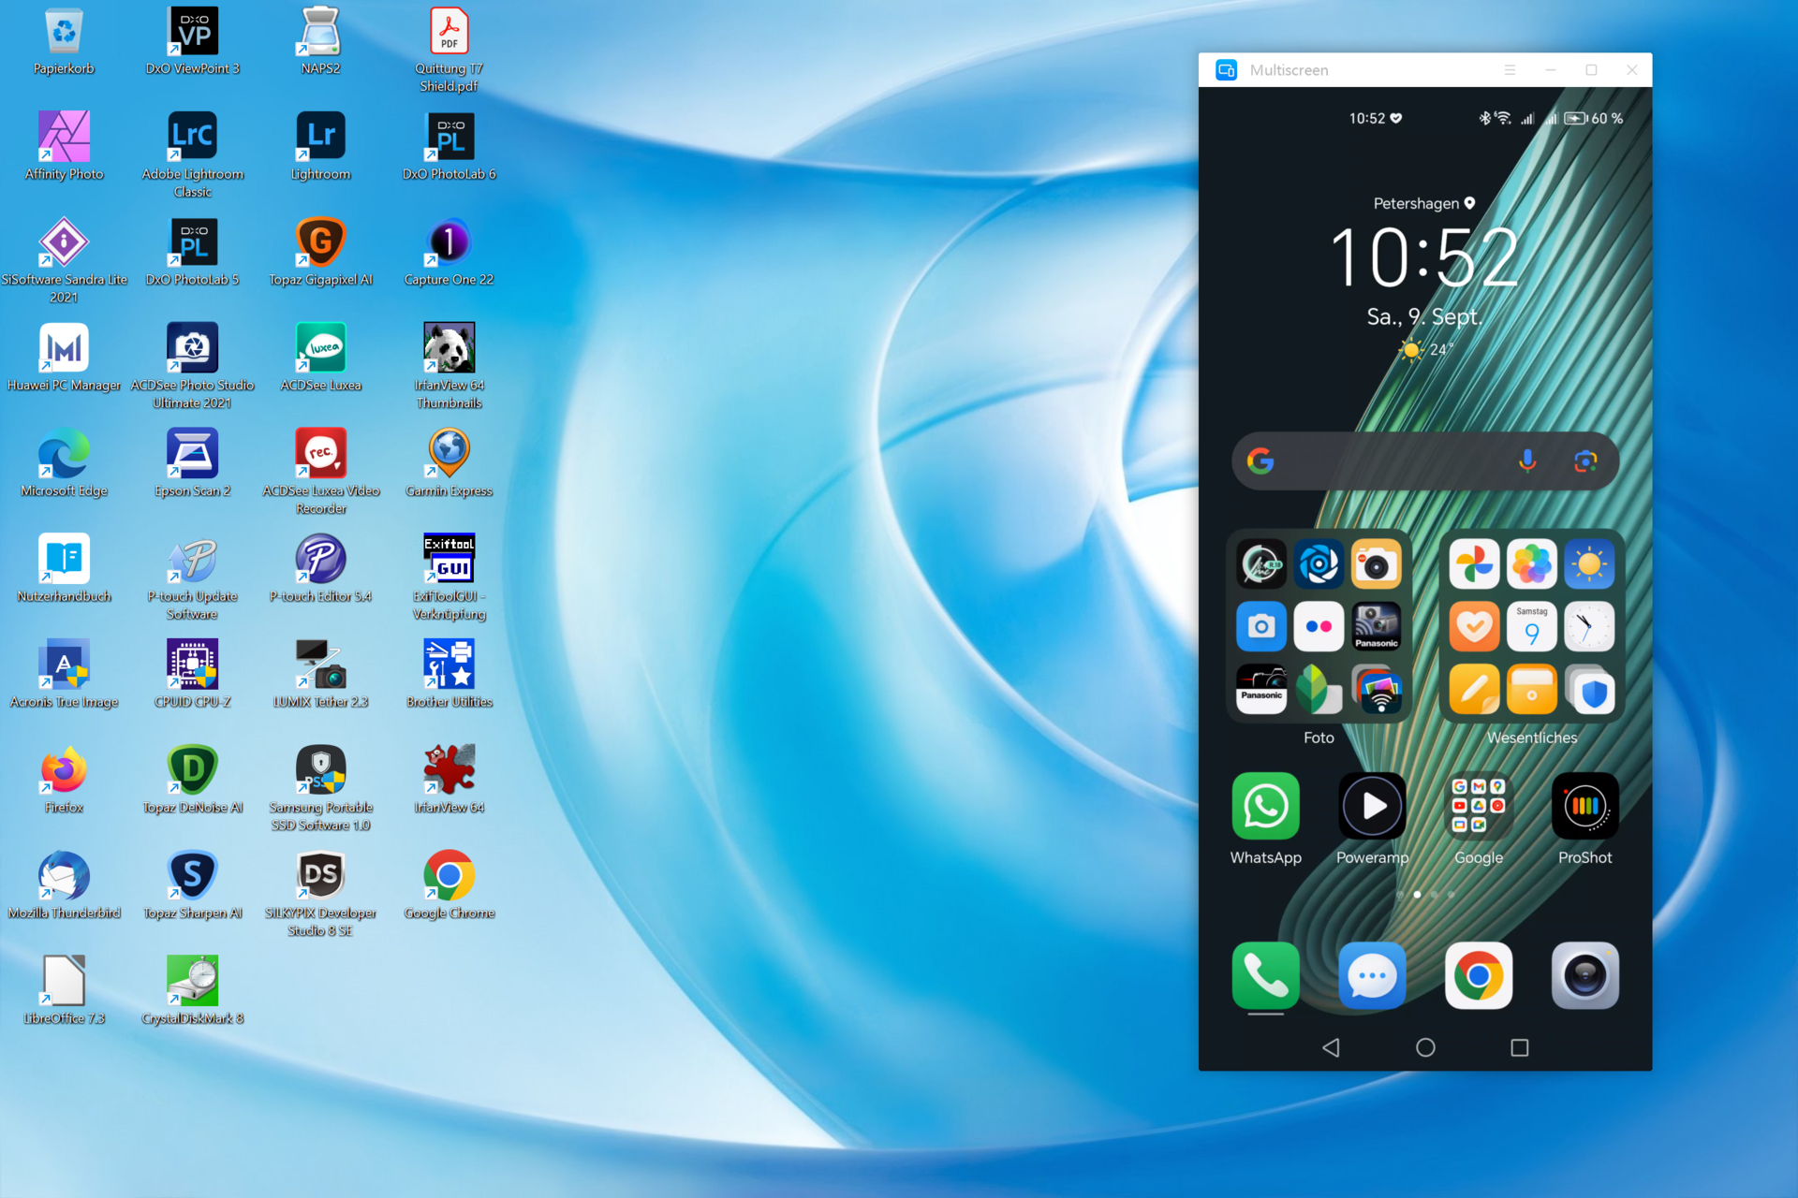Launch Topaz Sharpen AI icon
The width and height of the screenshot is (1798, 1198).
point(193,876)
